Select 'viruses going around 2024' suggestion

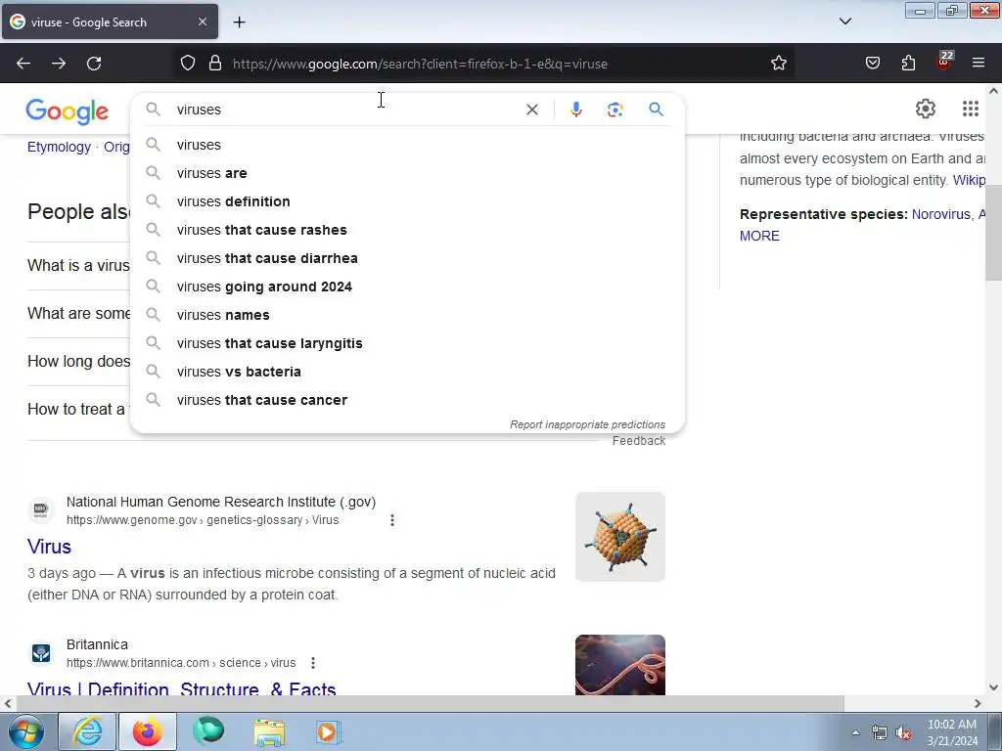pos(407,287)
